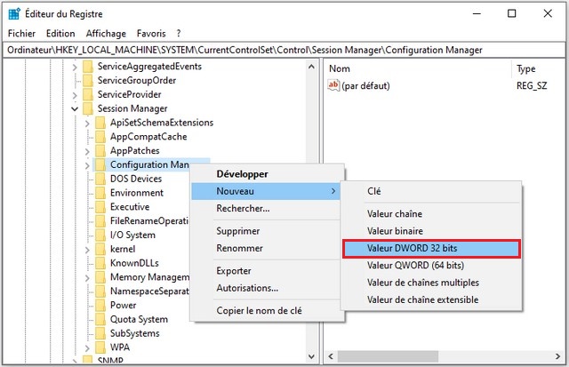Expand the Memory Management key
The height and width of the screenshot is (367, 569).
click(x=87, y=278)
